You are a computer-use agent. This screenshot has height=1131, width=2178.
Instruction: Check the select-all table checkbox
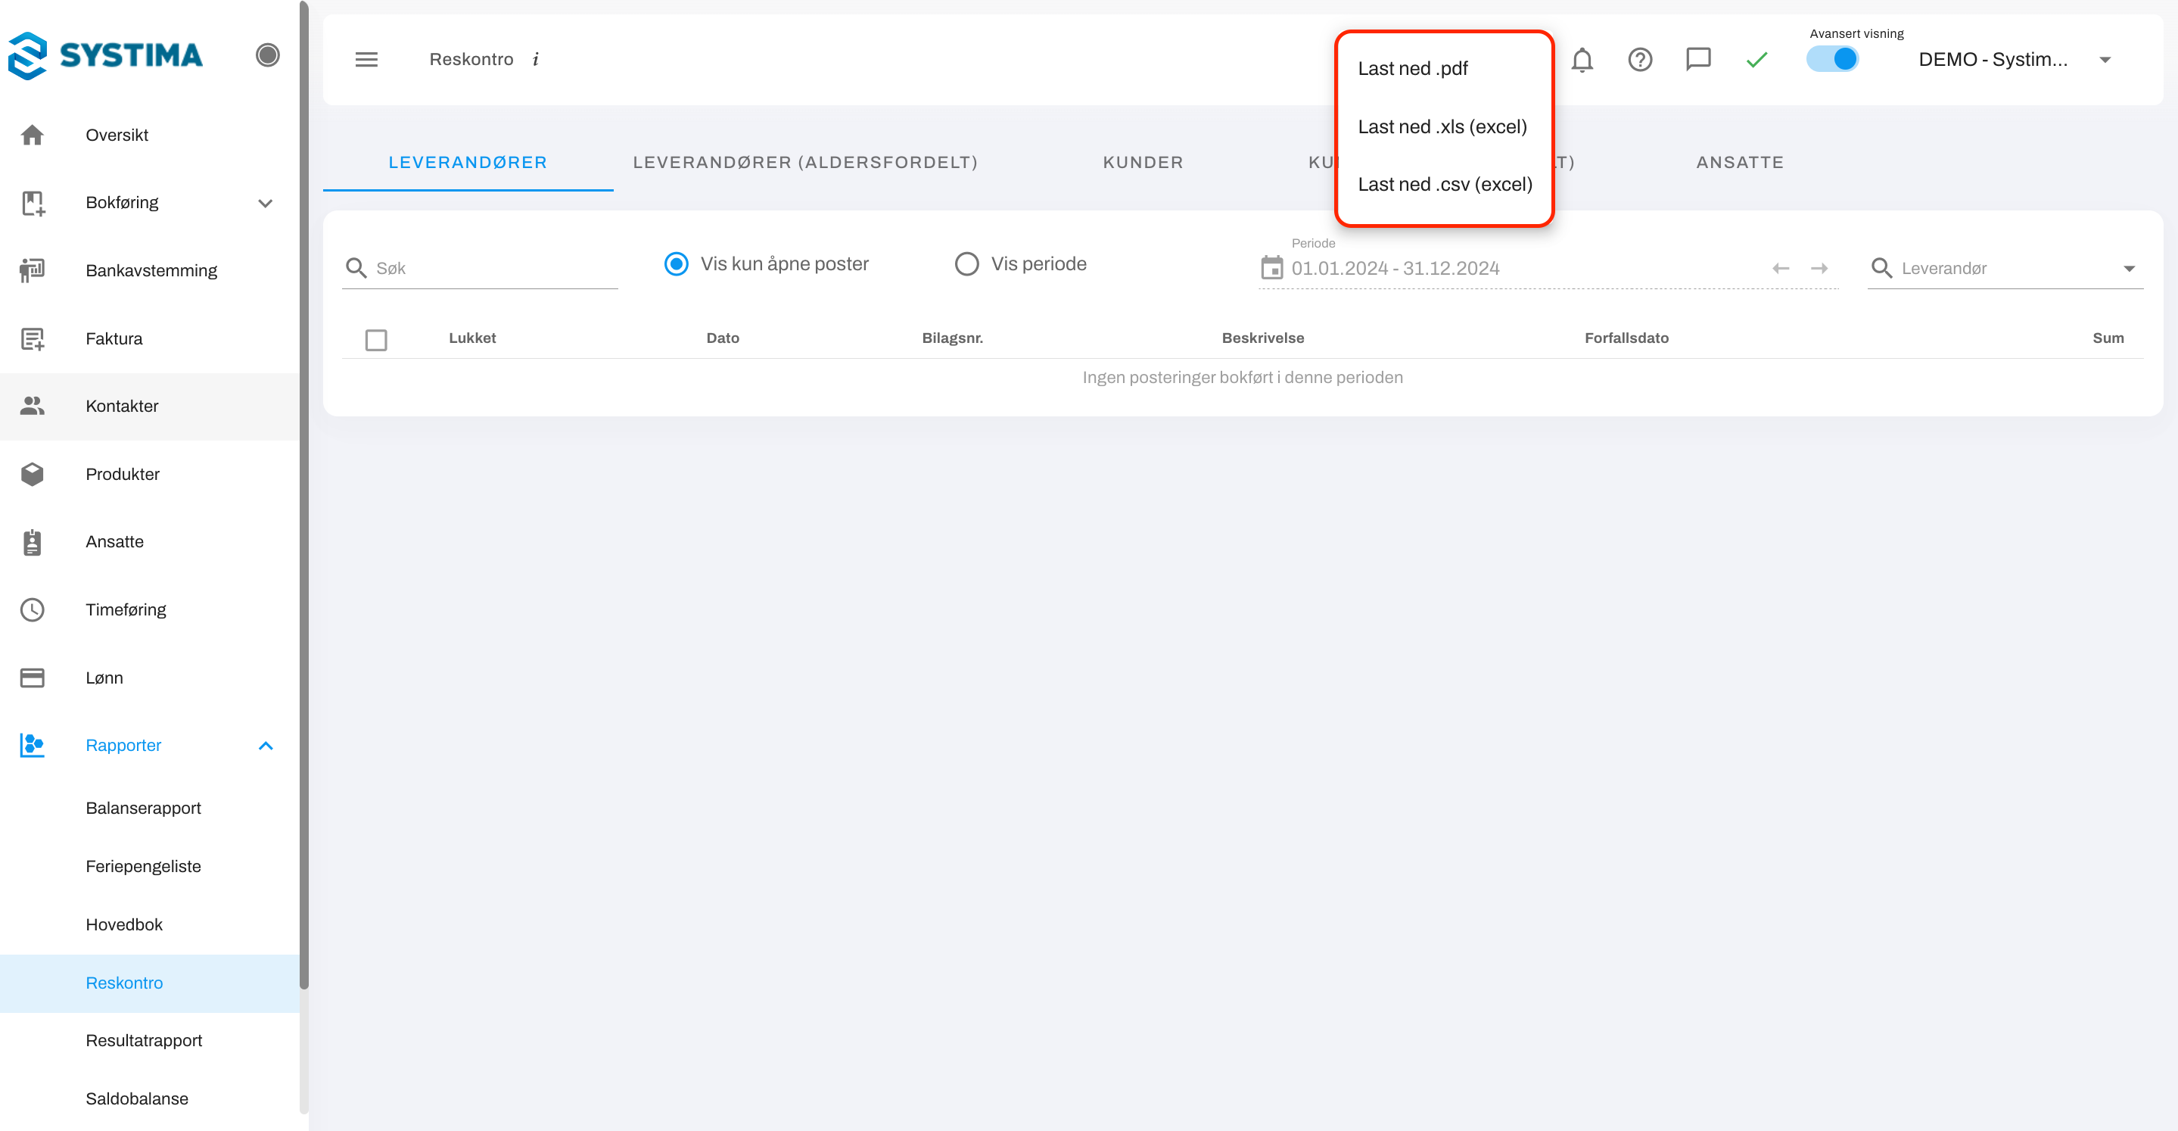pyautogui.click(x=376, y=340)
